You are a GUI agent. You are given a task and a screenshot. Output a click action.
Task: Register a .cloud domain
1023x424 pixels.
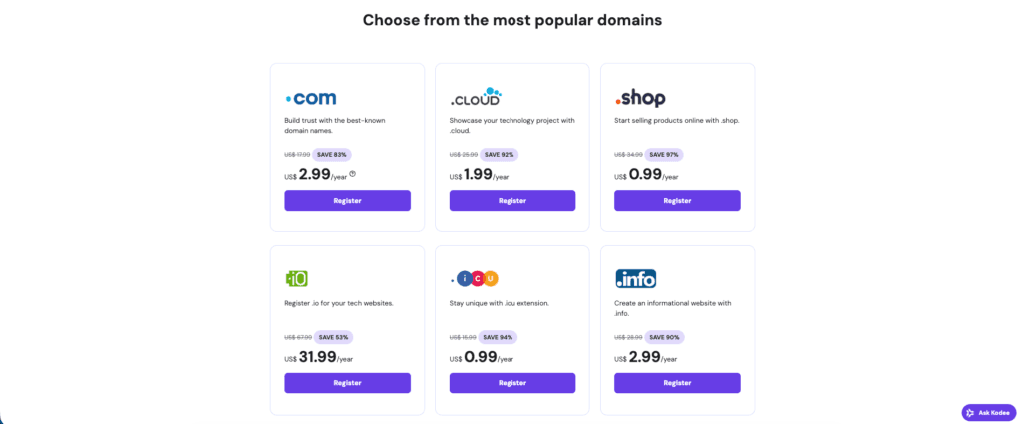click(x=511, y=200)
